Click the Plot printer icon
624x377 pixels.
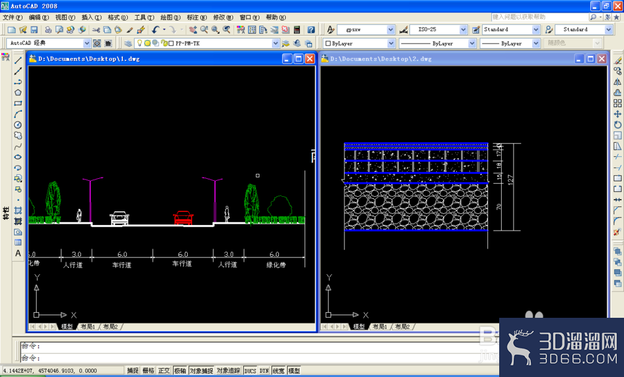click(48, 30)
